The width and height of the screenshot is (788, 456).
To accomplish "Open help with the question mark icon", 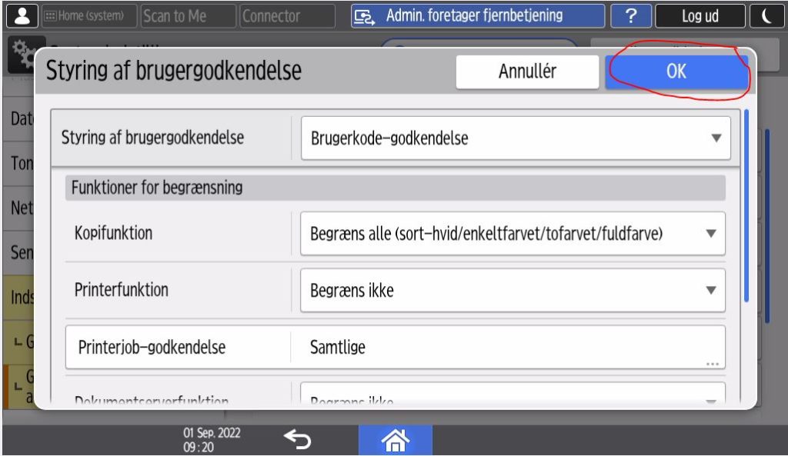I will coord(629,16).
